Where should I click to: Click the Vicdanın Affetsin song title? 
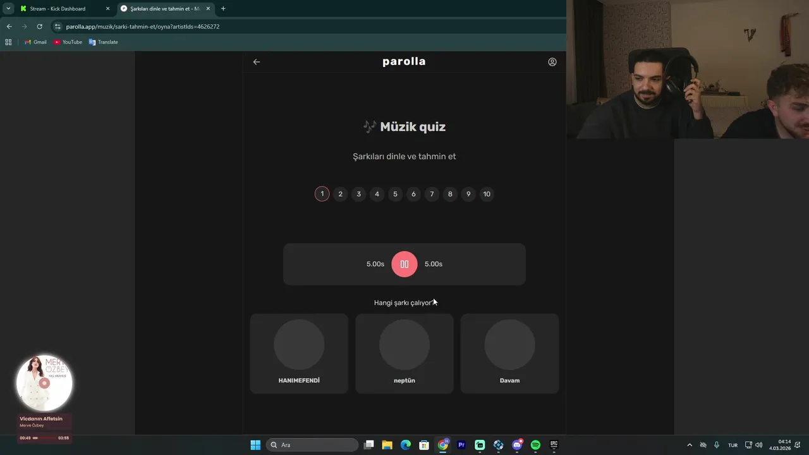pos(41,419)
